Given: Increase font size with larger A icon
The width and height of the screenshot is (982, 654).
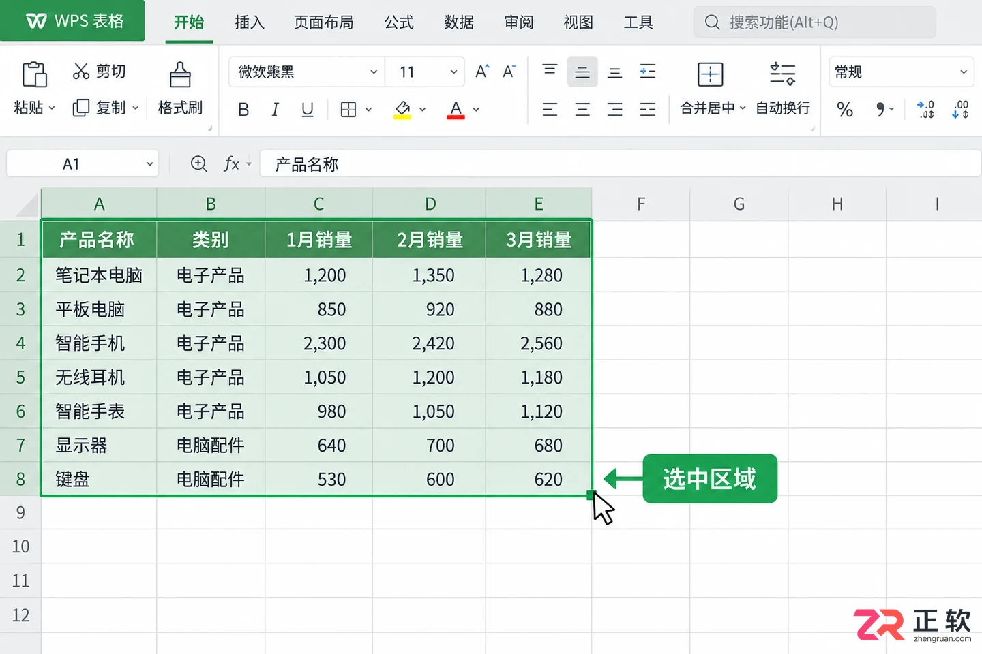Looking at the screenshot, I should tap(482, 72).
